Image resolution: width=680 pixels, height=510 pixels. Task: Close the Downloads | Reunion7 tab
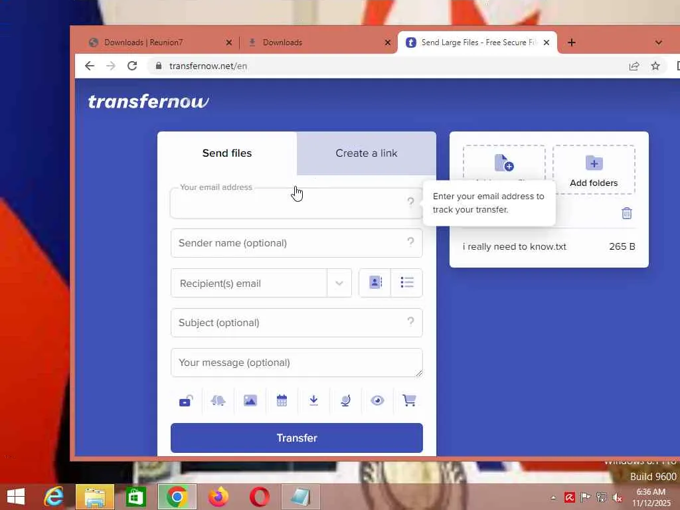point(229,42)
